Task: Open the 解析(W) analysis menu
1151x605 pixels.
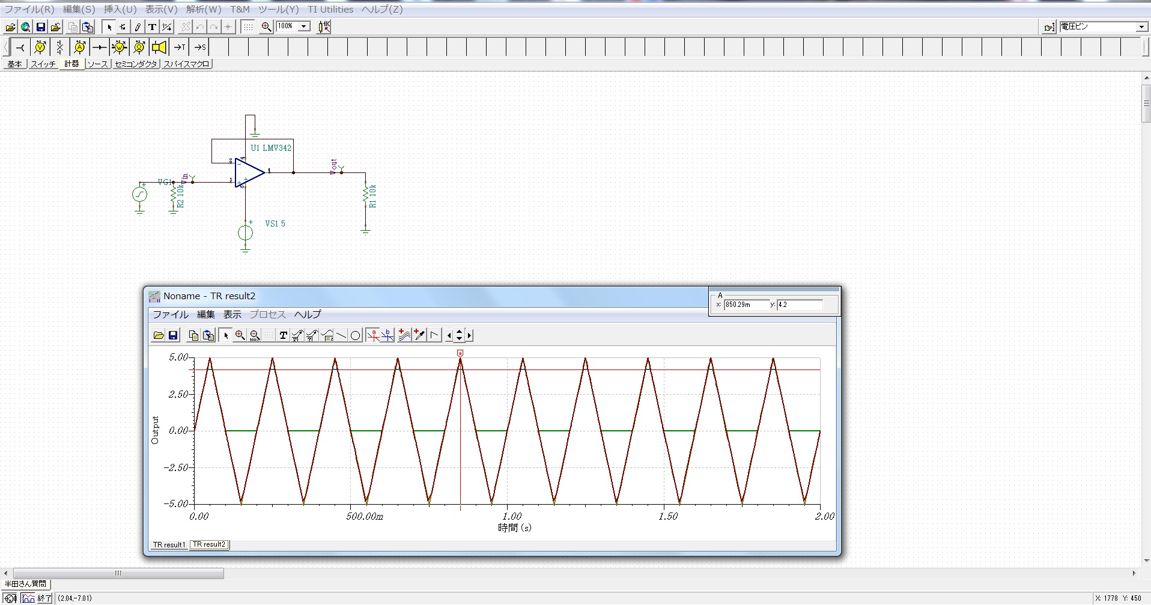Action: tap(204, 10)
